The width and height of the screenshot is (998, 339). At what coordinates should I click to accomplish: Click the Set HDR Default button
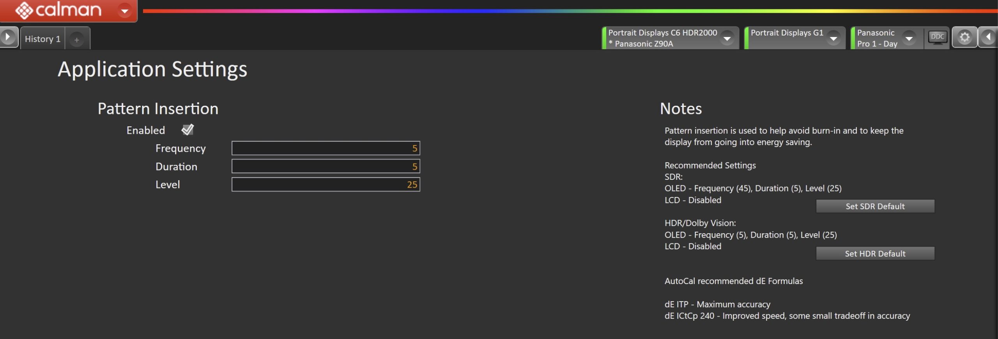point(875,254)
